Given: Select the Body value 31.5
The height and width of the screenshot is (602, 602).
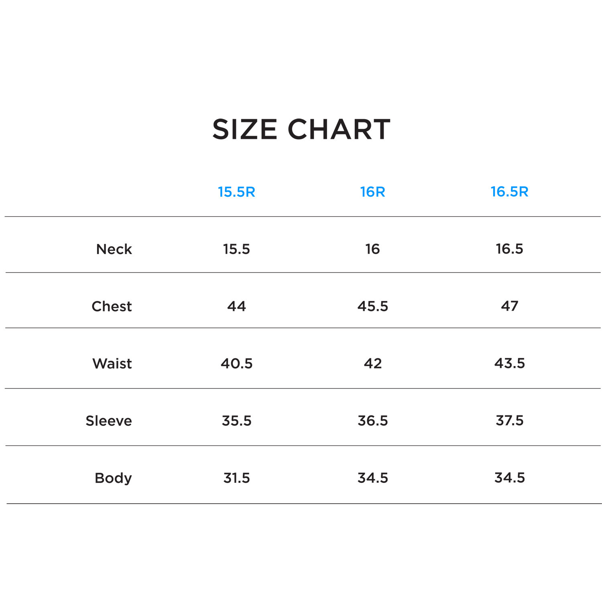Looking at the screenshot, I should [236, 478].
